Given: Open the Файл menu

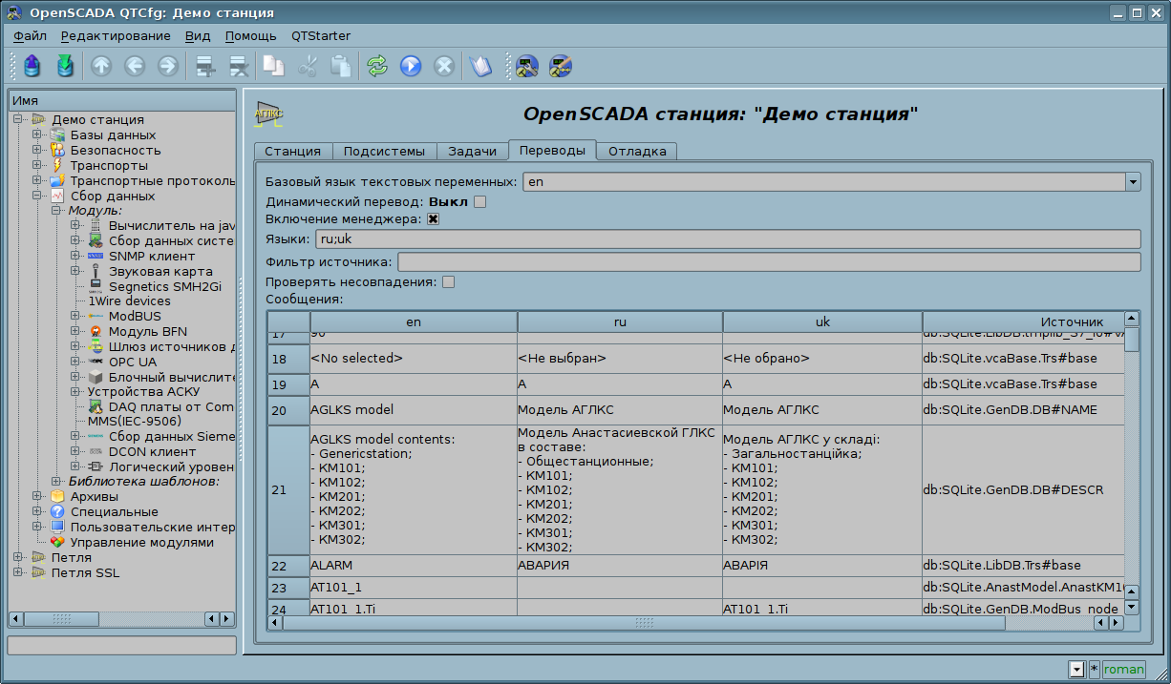Looking at the screenshot, I should click(x=31, y=36).
